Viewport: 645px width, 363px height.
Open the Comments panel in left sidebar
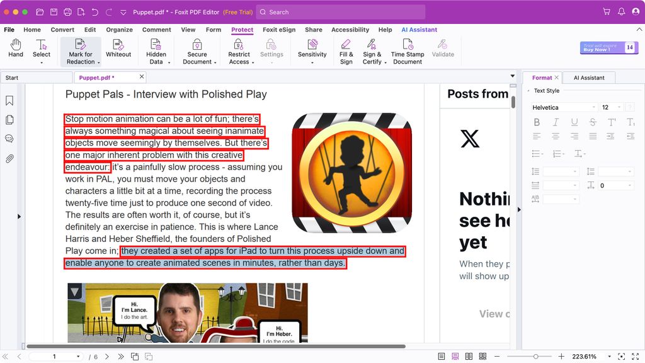coord(9,139)
